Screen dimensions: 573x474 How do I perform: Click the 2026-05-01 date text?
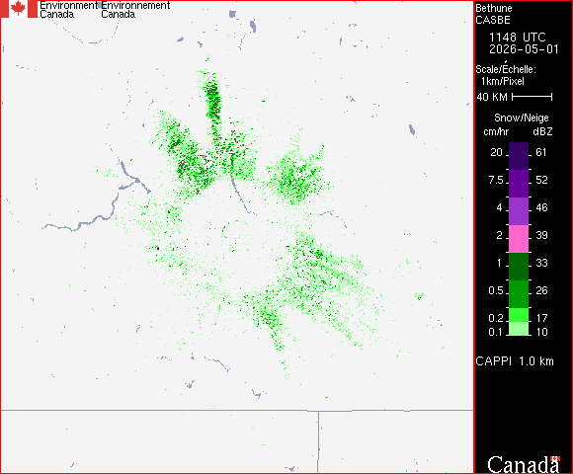pos(524,49)
